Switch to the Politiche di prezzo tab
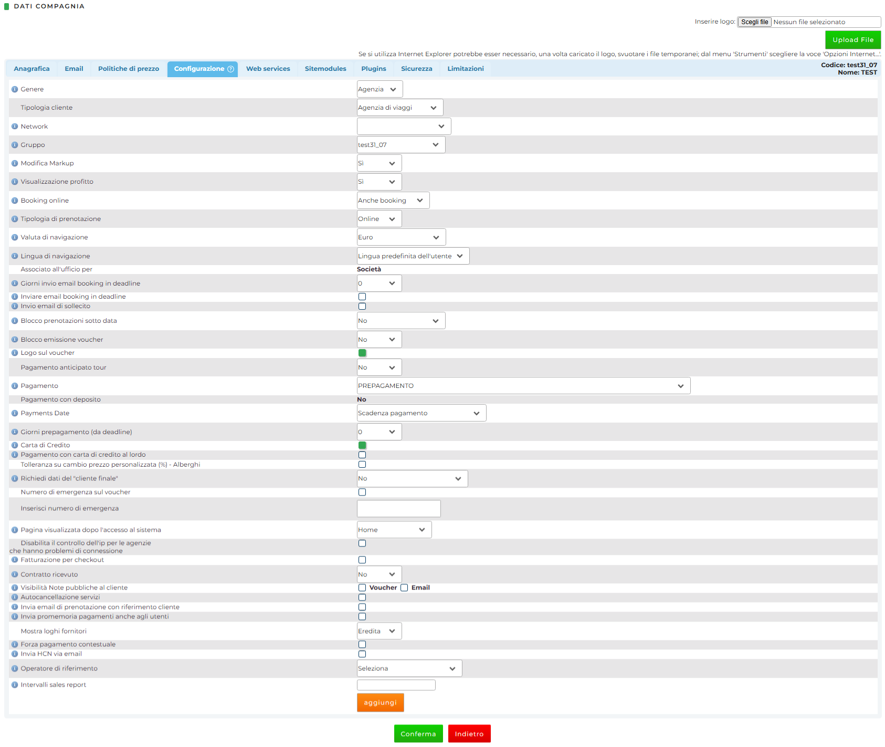 [129, 69]
